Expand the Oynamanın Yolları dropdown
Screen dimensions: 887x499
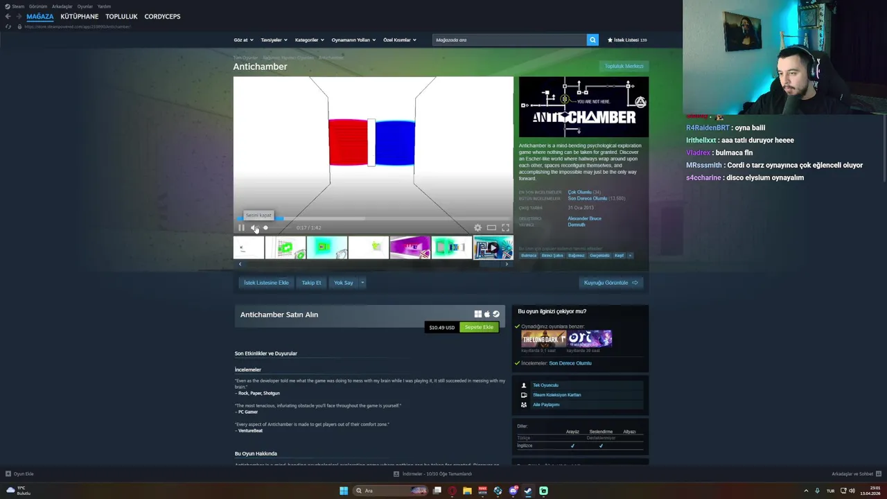(353, 40)
